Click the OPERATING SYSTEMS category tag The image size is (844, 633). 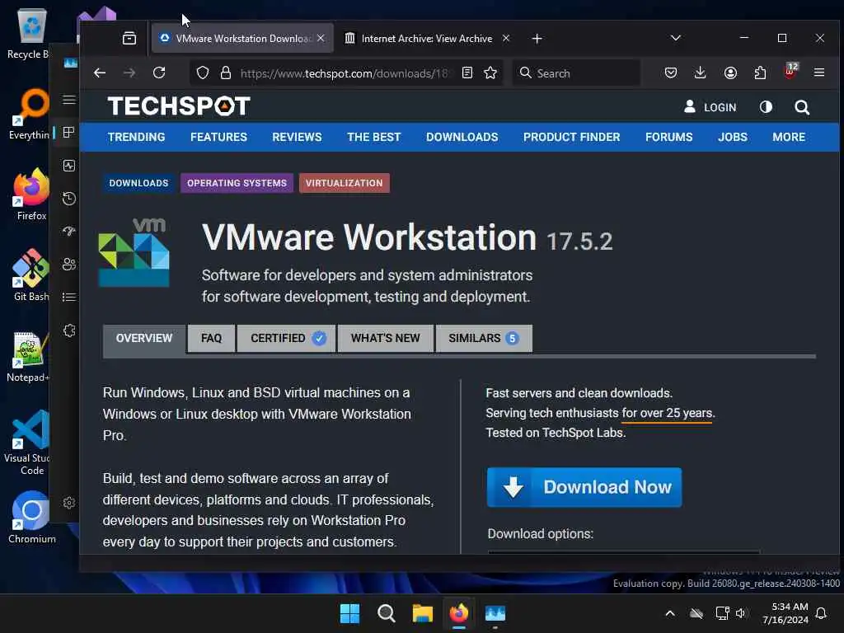coord(237,183)
